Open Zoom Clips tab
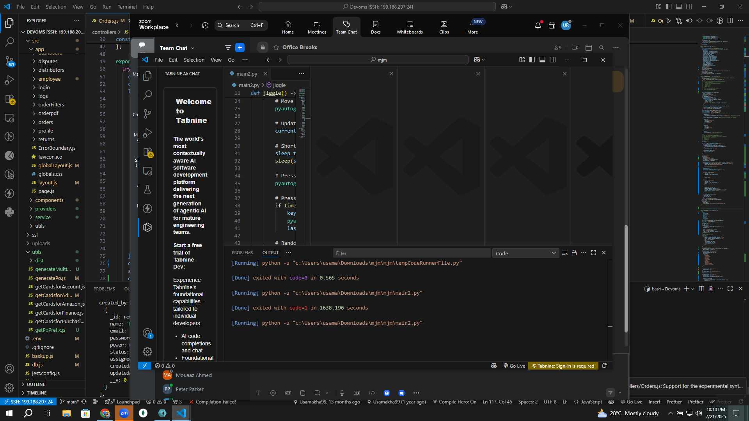 click(x=444, y=27)
